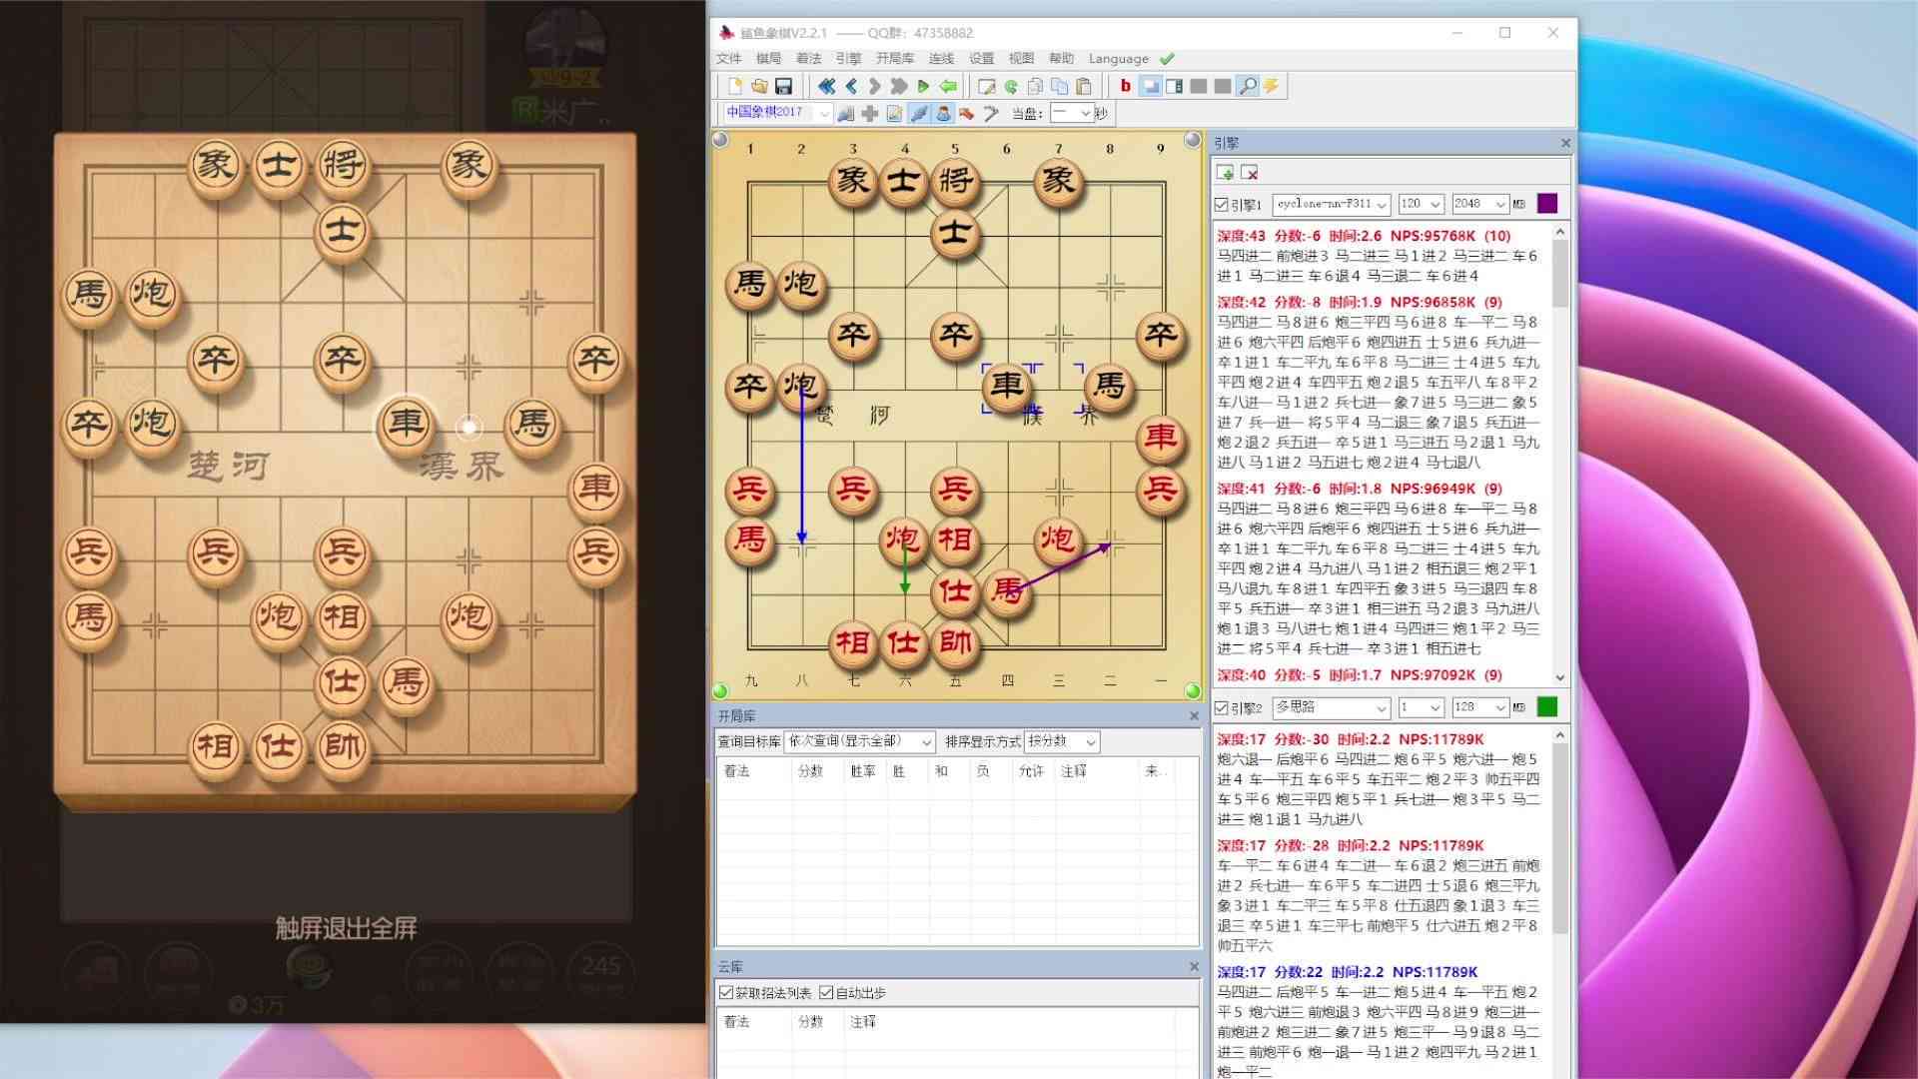Click the save game icon

click(x=785, y=86)
